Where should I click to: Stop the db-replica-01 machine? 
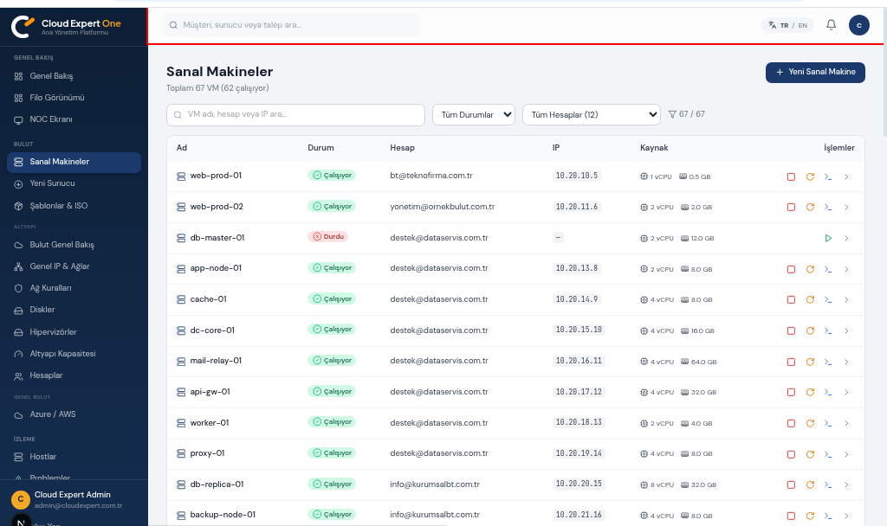click(791, 484)
